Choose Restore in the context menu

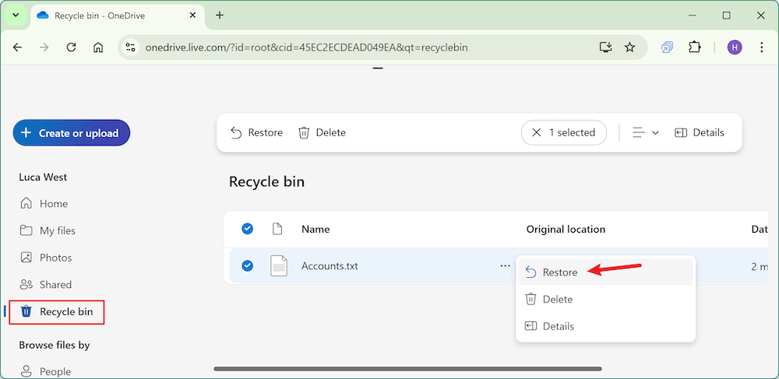[x=605, y=272]
